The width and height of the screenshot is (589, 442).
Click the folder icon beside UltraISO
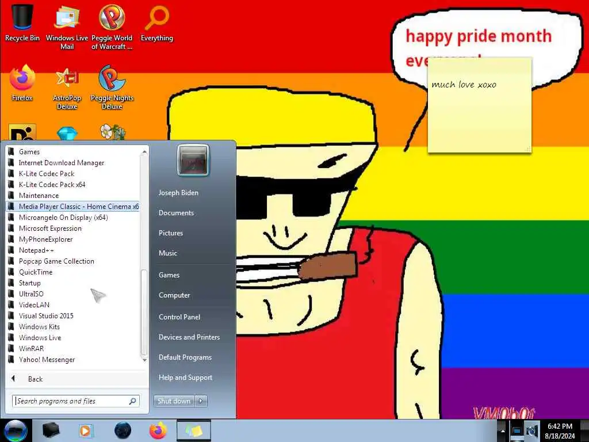pyautogui.click(x=12, y=294)
